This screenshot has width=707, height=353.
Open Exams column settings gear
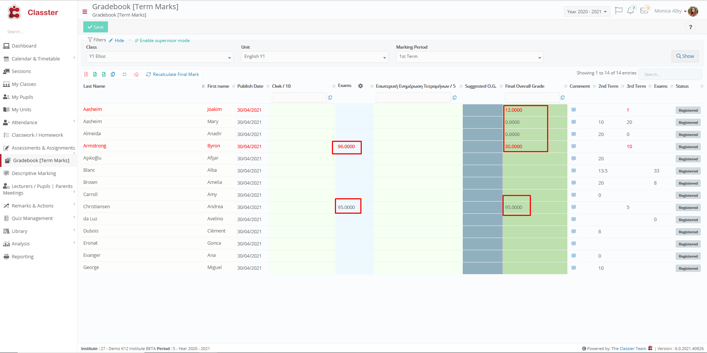360,86
